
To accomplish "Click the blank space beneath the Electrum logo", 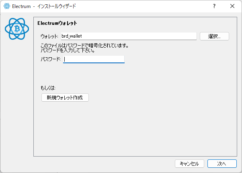I will point(17,100).
